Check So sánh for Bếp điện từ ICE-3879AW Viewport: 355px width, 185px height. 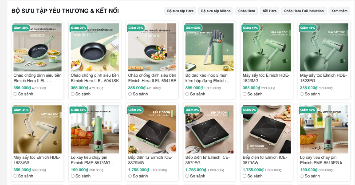pos(245,176)
